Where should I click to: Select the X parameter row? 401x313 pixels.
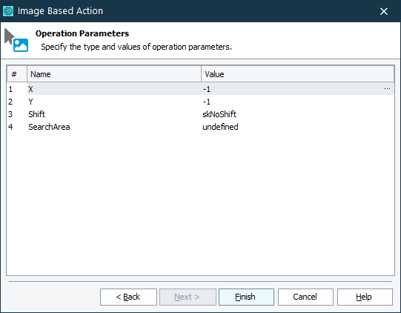[200, 89]
